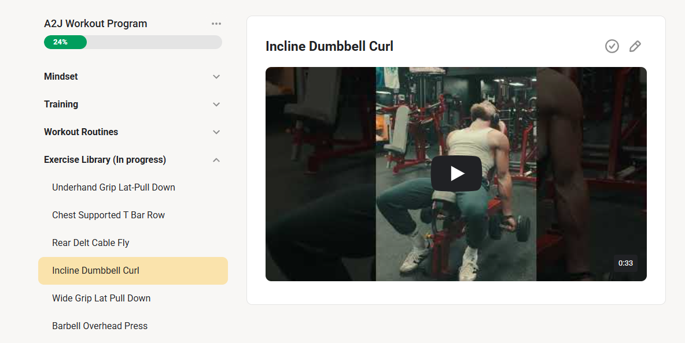Play the Incline Dumbbell Curl video
The width and height of the screenshot is (685, 343).
tap(456, 173)
